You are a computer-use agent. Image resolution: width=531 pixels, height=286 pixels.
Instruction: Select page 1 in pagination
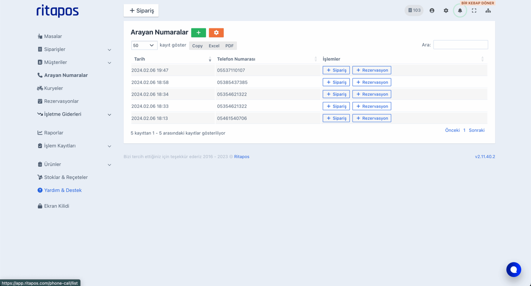464,130
